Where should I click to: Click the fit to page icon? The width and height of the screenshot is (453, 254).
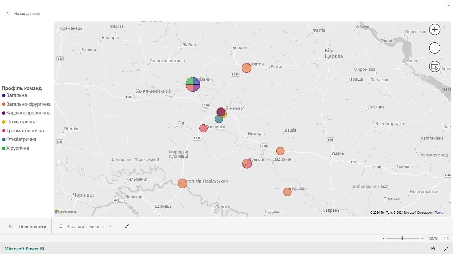446,238
